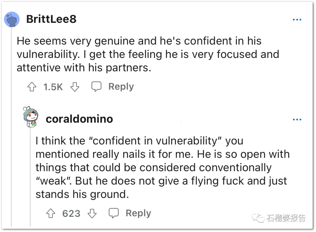Viewport: 316px width, 232px height.
Task: Upvote coraldomino's reply
Action: point(51,213)
